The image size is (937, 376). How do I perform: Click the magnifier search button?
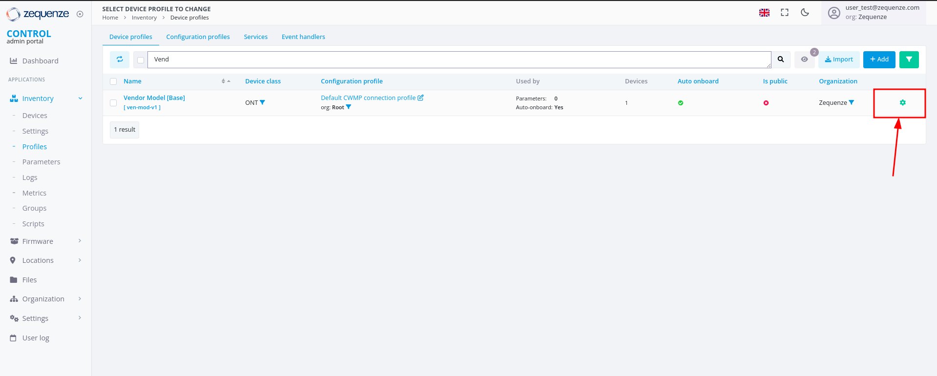[781, 59]
